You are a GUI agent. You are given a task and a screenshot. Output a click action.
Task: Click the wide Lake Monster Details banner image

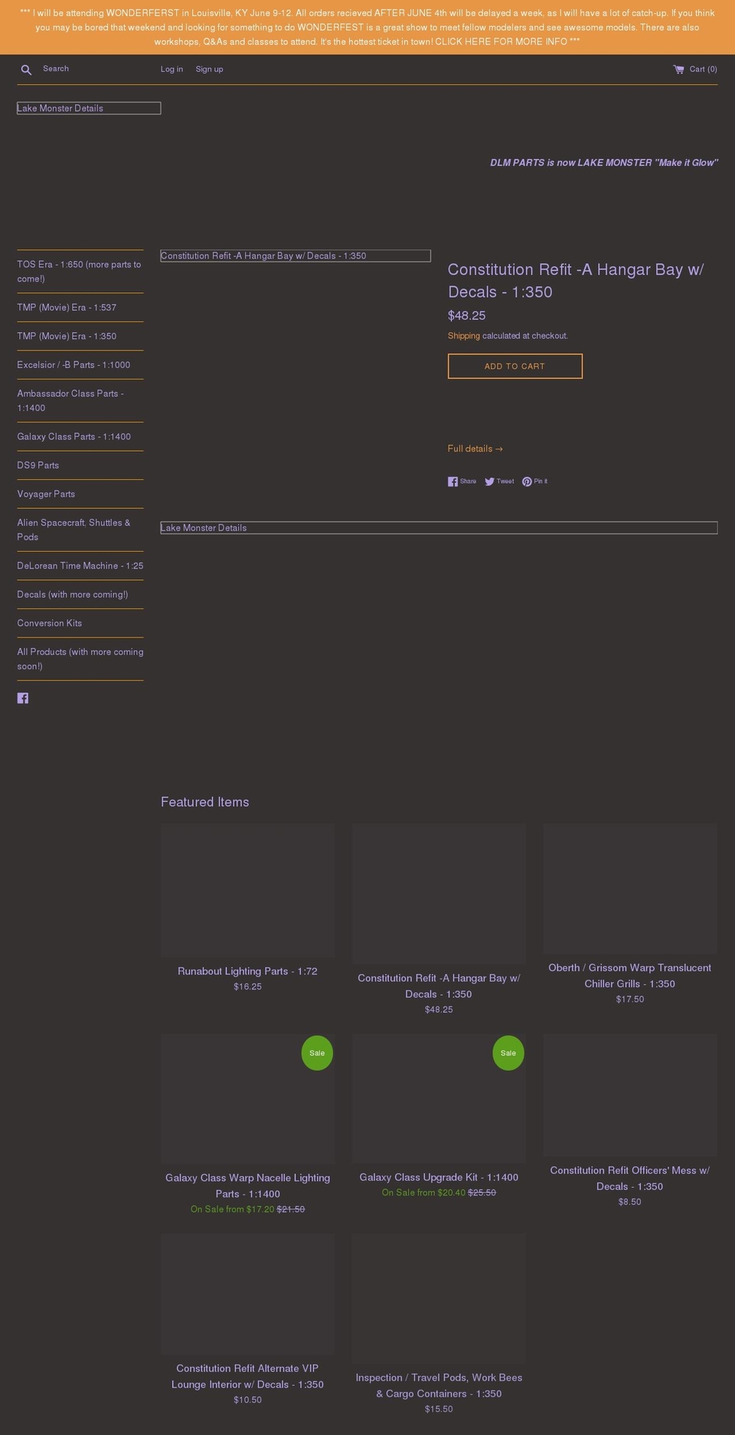tap(439, 527)
